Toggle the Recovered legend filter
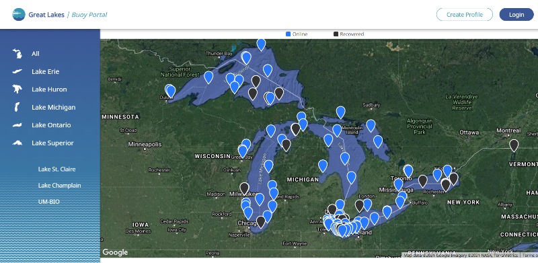This screenshot has height=263, width=538. point(348,34)
